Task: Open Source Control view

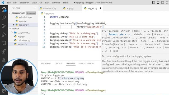Action: click(x=4, y=26)
